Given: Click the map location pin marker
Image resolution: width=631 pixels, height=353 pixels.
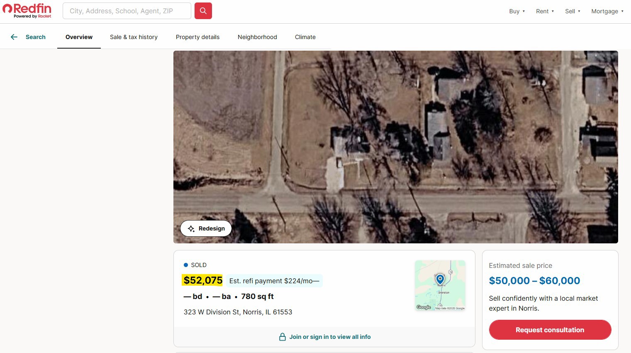Looking at the screenshot, I should click(x=440, y=279).
